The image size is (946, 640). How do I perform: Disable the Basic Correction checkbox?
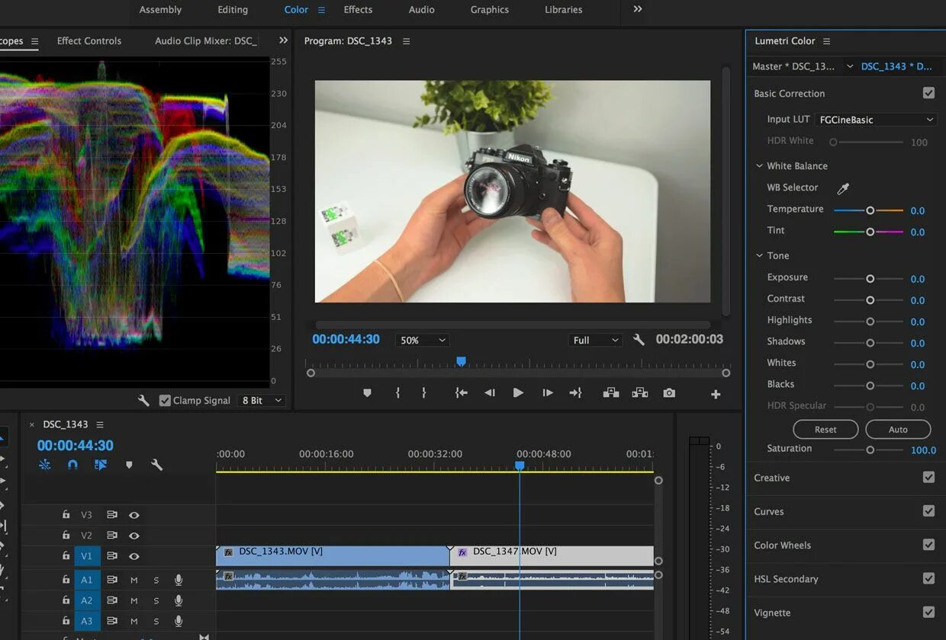928,93
